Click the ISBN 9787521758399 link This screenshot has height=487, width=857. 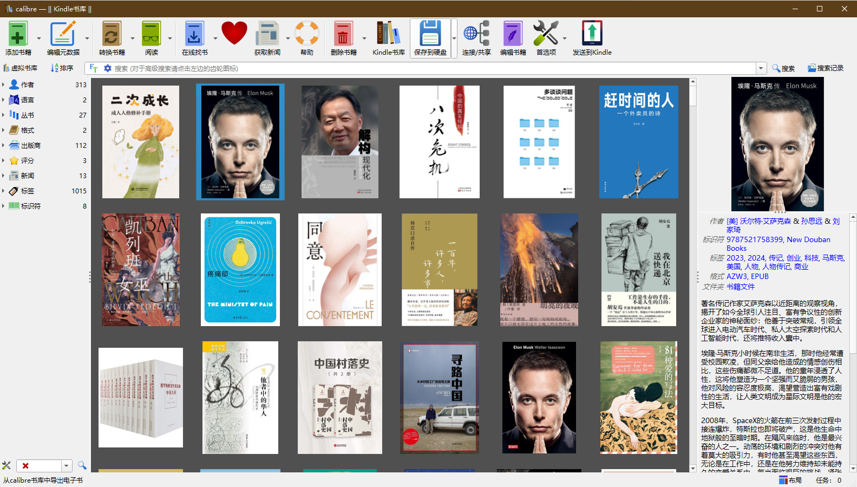click(x=755, y=239)
